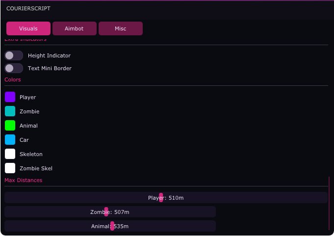Open the white Skeleton color swatch
The height and width of the screenshot is (236, 334).
point(10,154)
